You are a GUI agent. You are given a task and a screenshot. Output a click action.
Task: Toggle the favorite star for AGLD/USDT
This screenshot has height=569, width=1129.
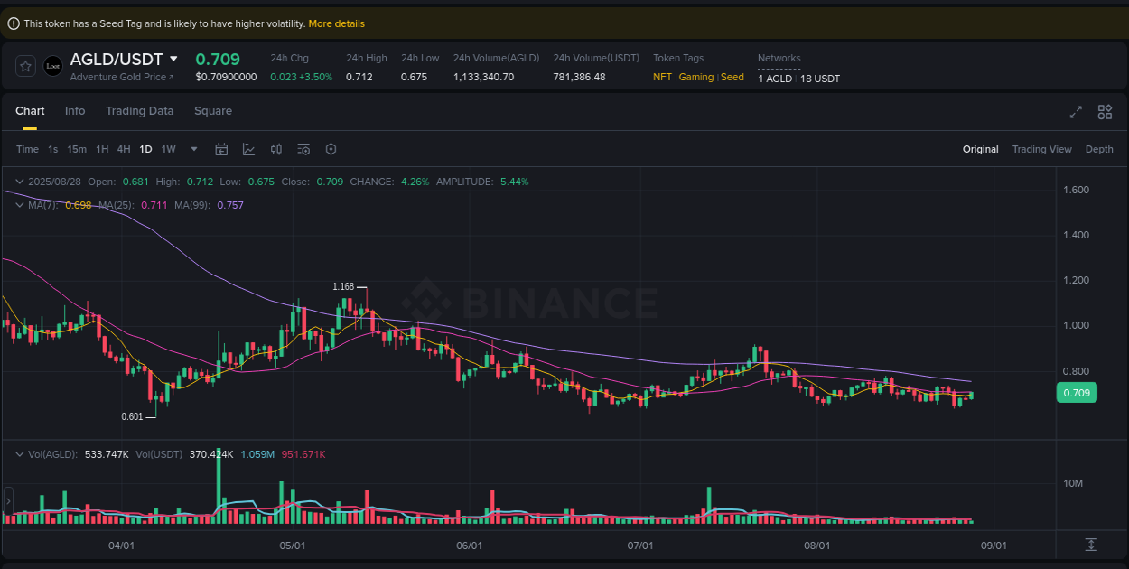25,66
